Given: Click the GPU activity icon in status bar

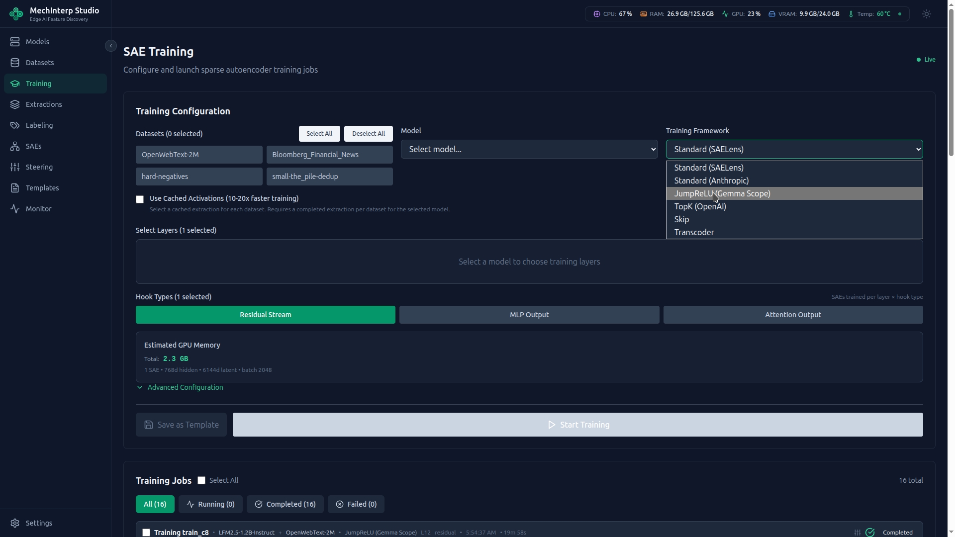Looking at the screenshot, I should click(725, 14).
